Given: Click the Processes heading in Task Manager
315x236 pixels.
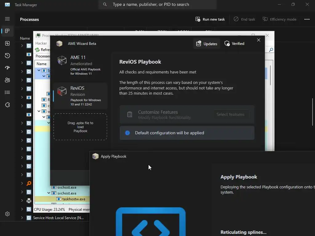Looking at the screenshot, I should click(x=29, y=19).
